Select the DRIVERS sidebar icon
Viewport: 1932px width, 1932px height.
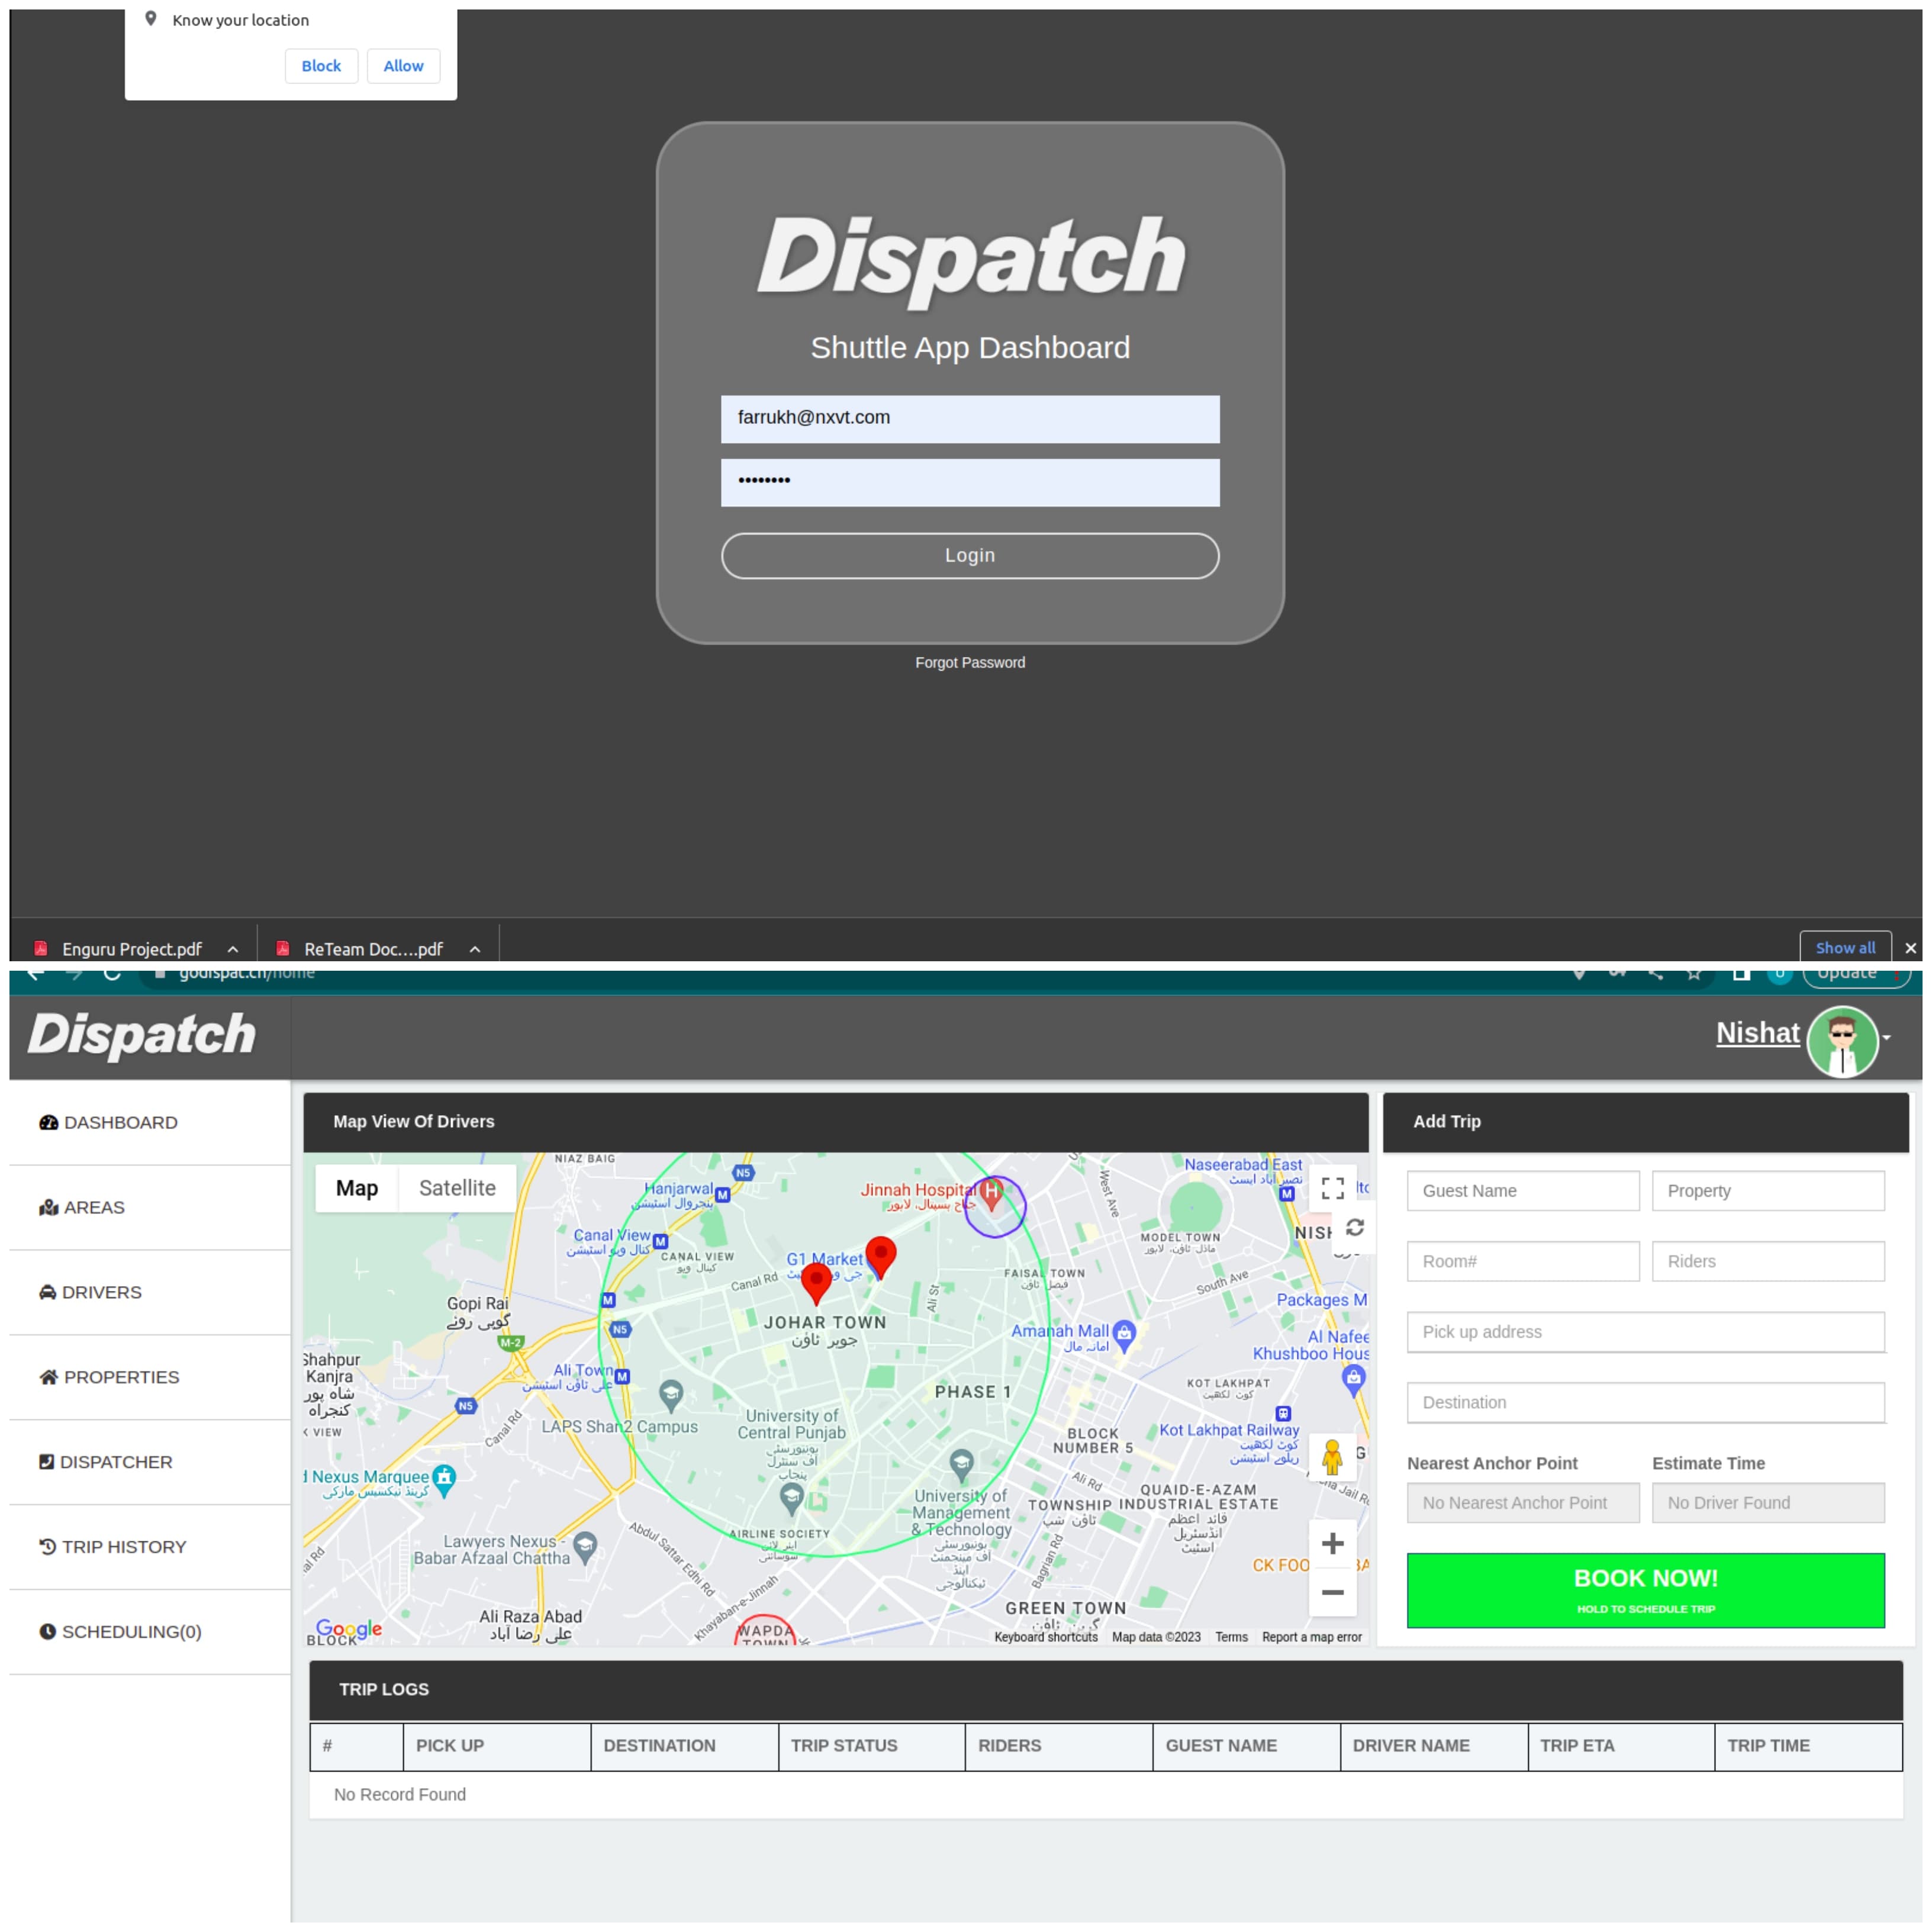[48, 1292]
